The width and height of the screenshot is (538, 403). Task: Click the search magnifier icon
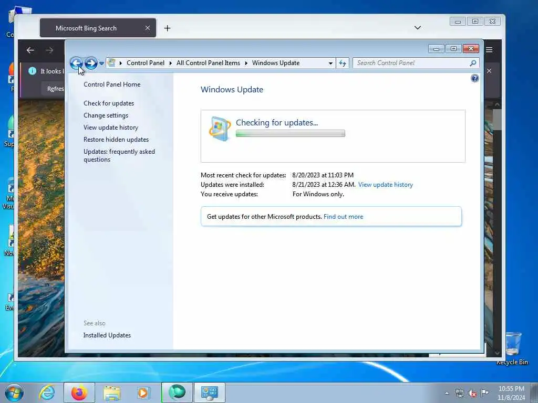(473, 63)
